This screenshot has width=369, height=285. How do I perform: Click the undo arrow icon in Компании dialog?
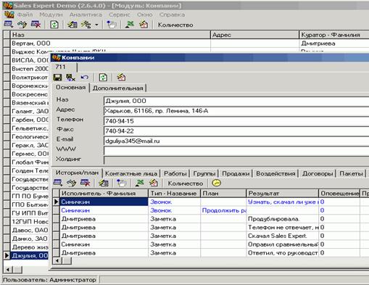pyautogui.click(x=85, y=78)
